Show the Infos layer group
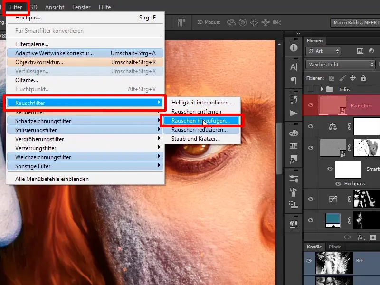Image resolution: width=380 pixels, height=285 pixels. tap(311, 89)
